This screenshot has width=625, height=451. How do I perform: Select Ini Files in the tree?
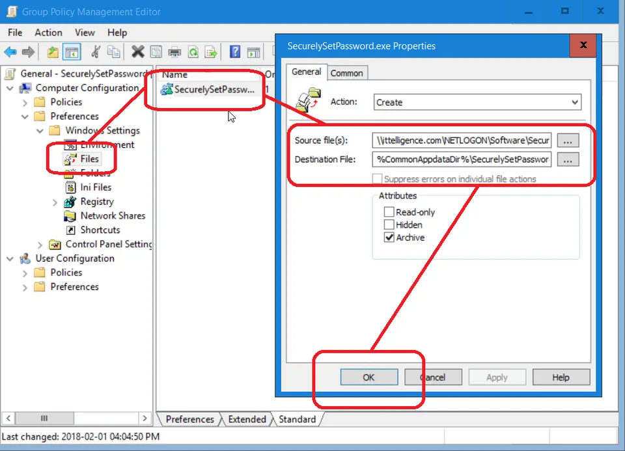96,187
